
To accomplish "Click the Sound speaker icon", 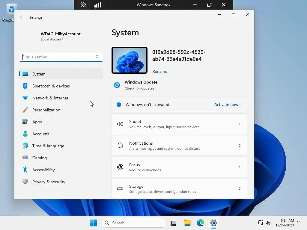I will pos(120,124).
